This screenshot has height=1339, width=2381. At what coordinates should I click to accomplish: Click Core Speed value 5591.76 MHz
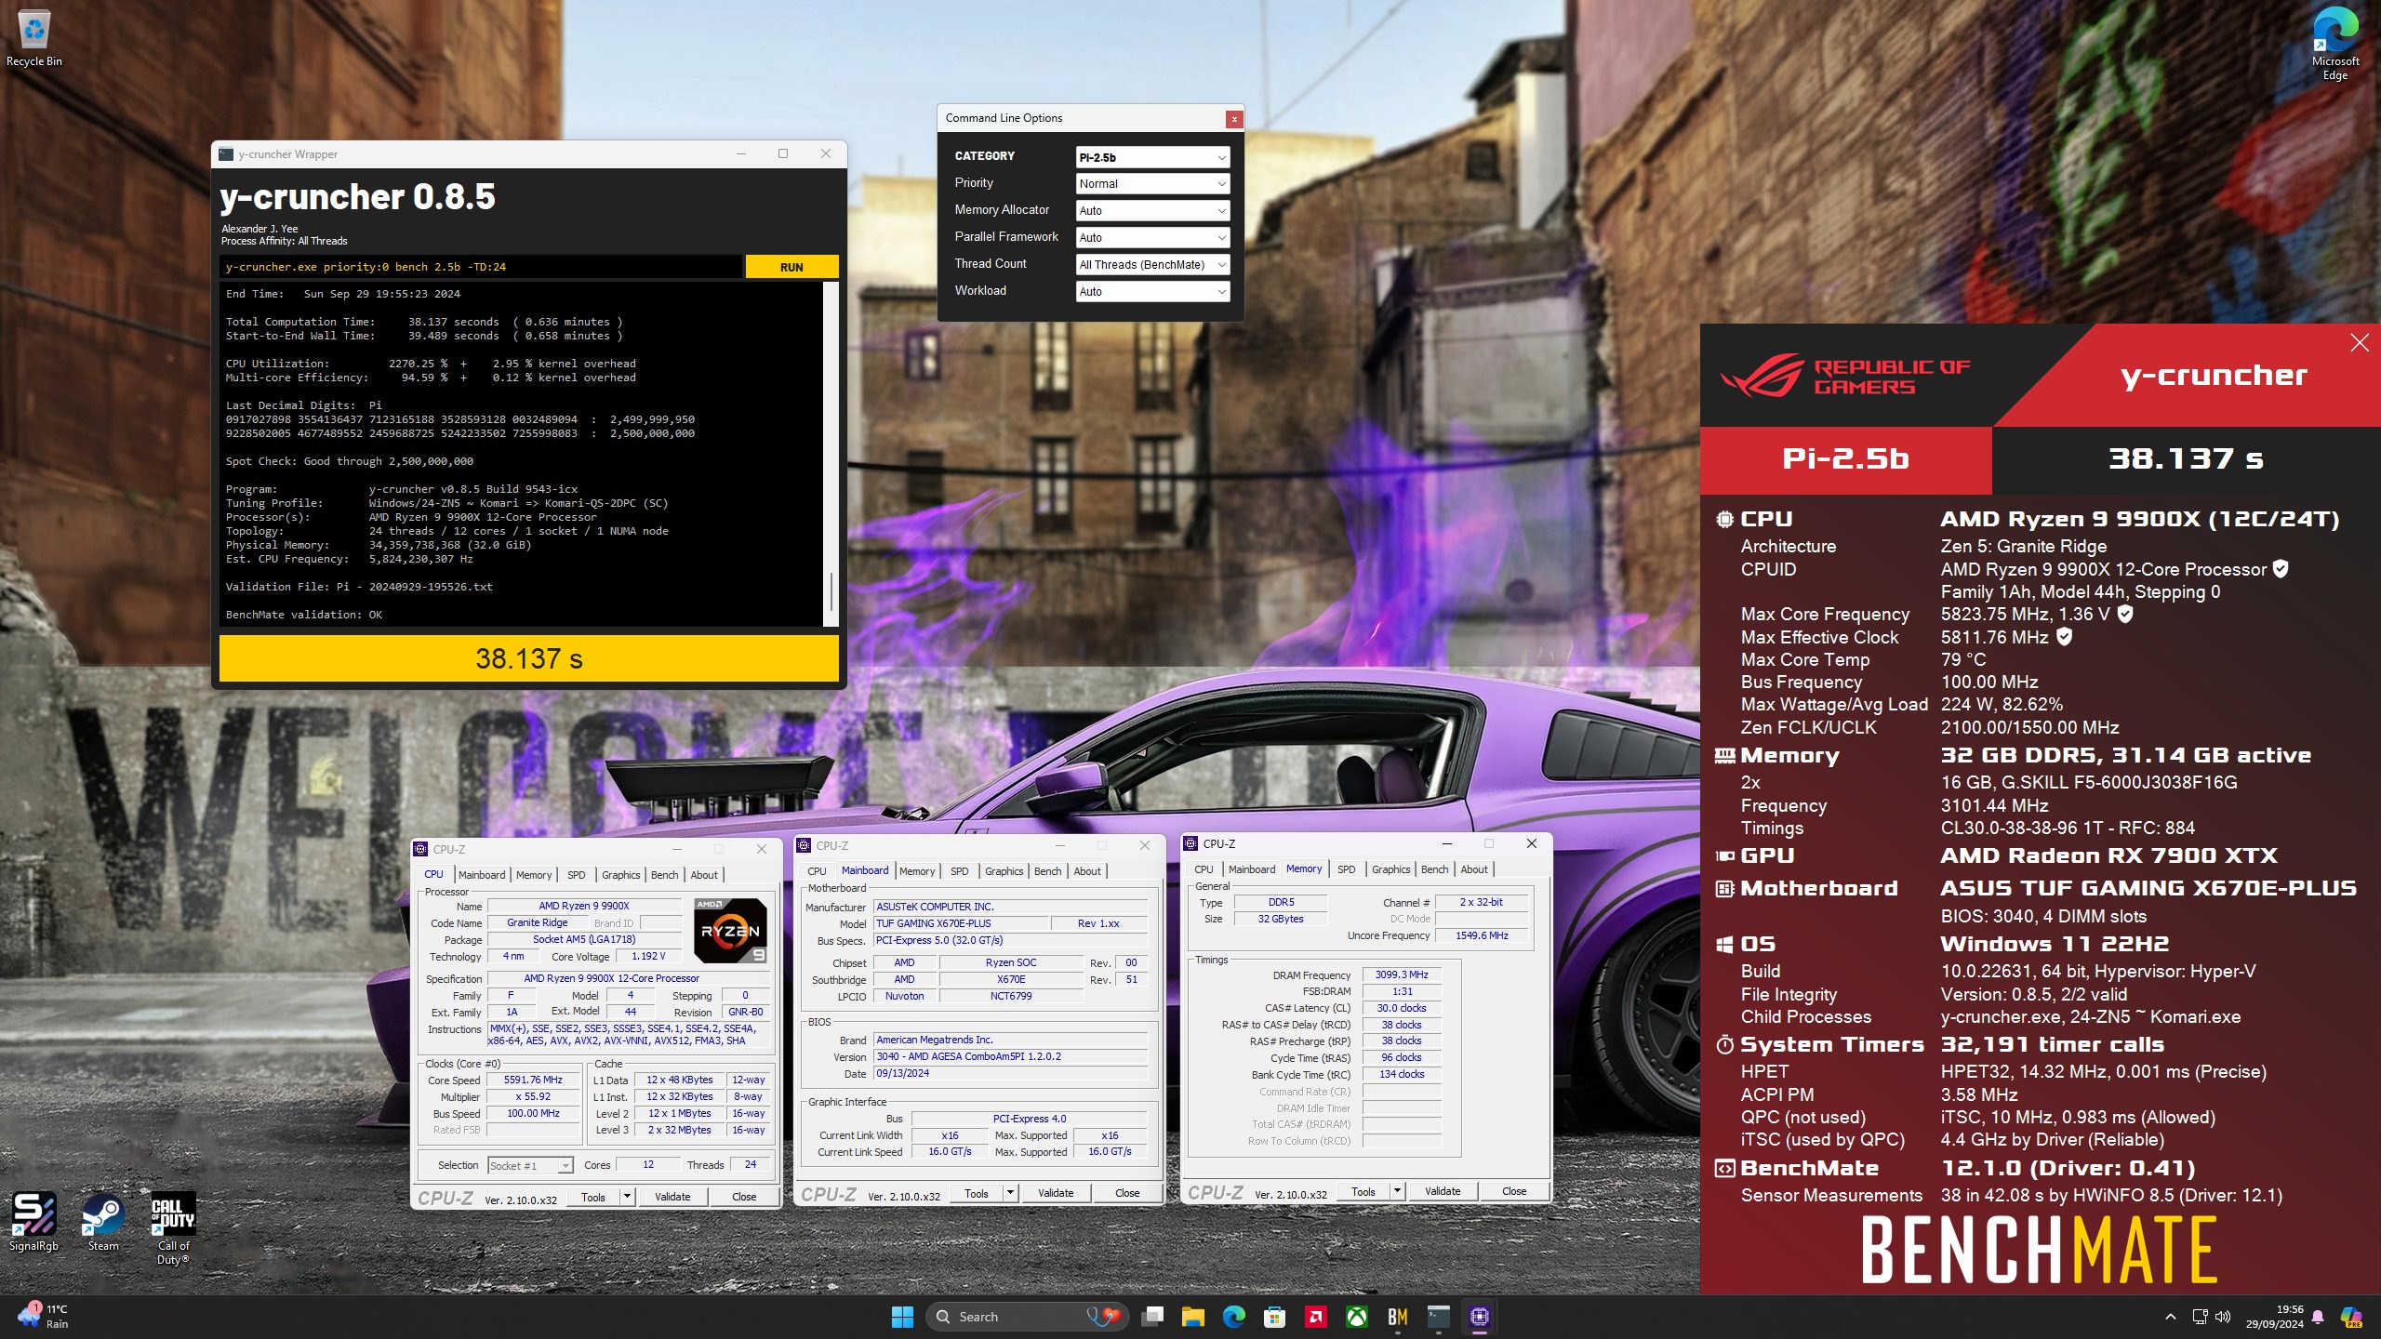coord(534,1080)
